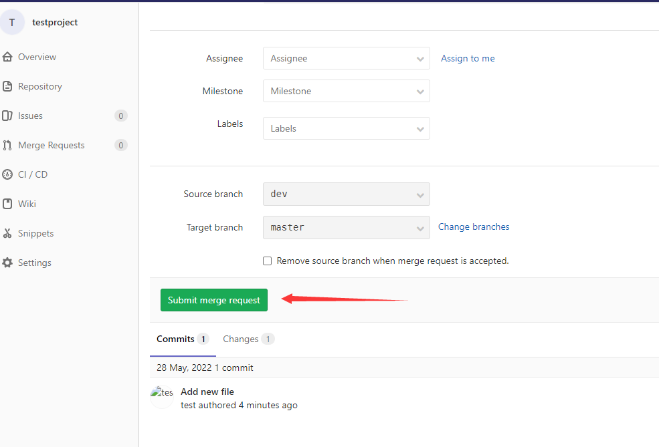Open the Target branch master dropdown

[x=347, y=227]
